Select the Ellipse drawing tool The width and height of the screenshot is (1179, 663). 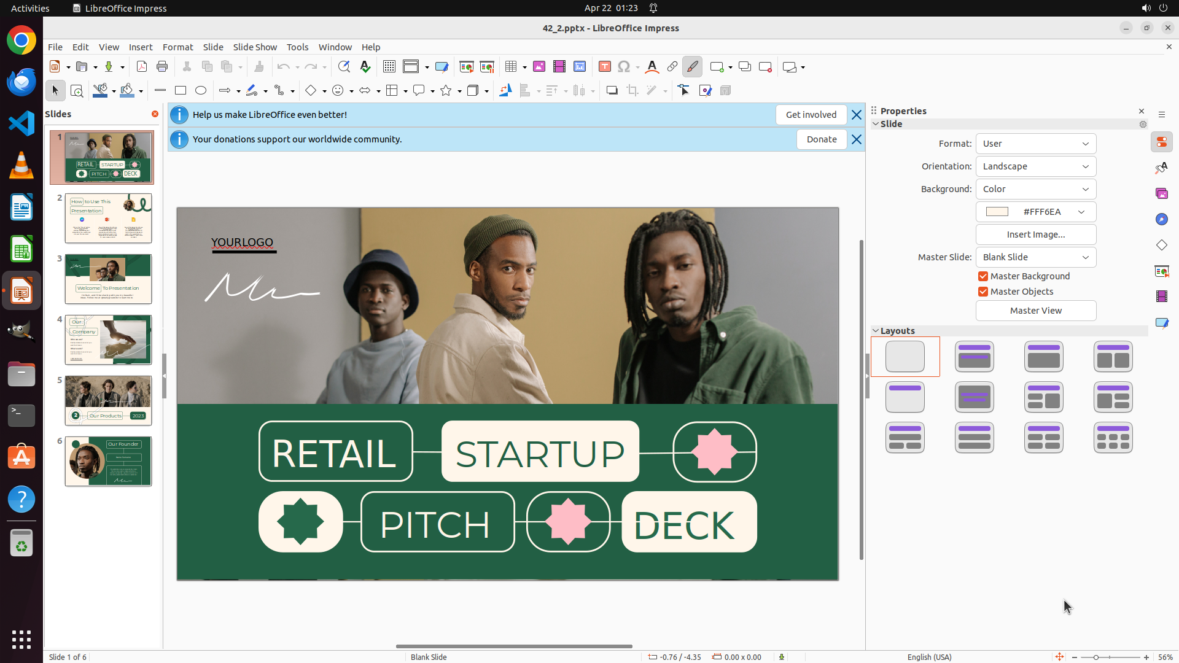(201, 91)
